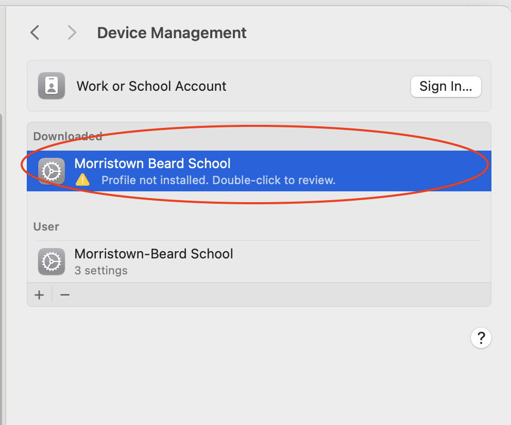Click the Work or School Account label
511x425 pixels.
pyautogui.click(x=151, y=86)
